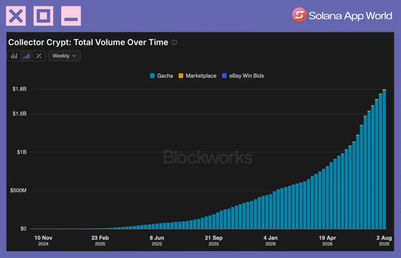Click the Solana App World logo icon

(299, 15)
